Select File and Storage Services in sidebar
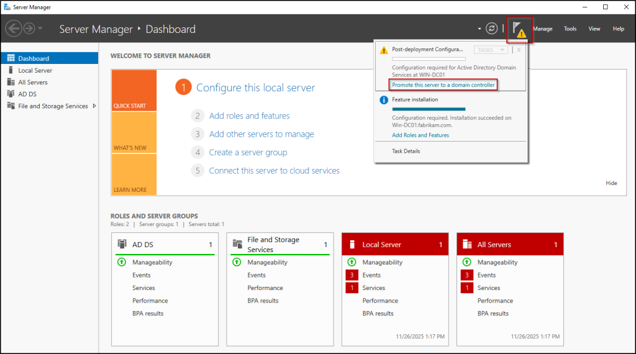This screenshot has height=354, width=636. [x=50, y=106]
